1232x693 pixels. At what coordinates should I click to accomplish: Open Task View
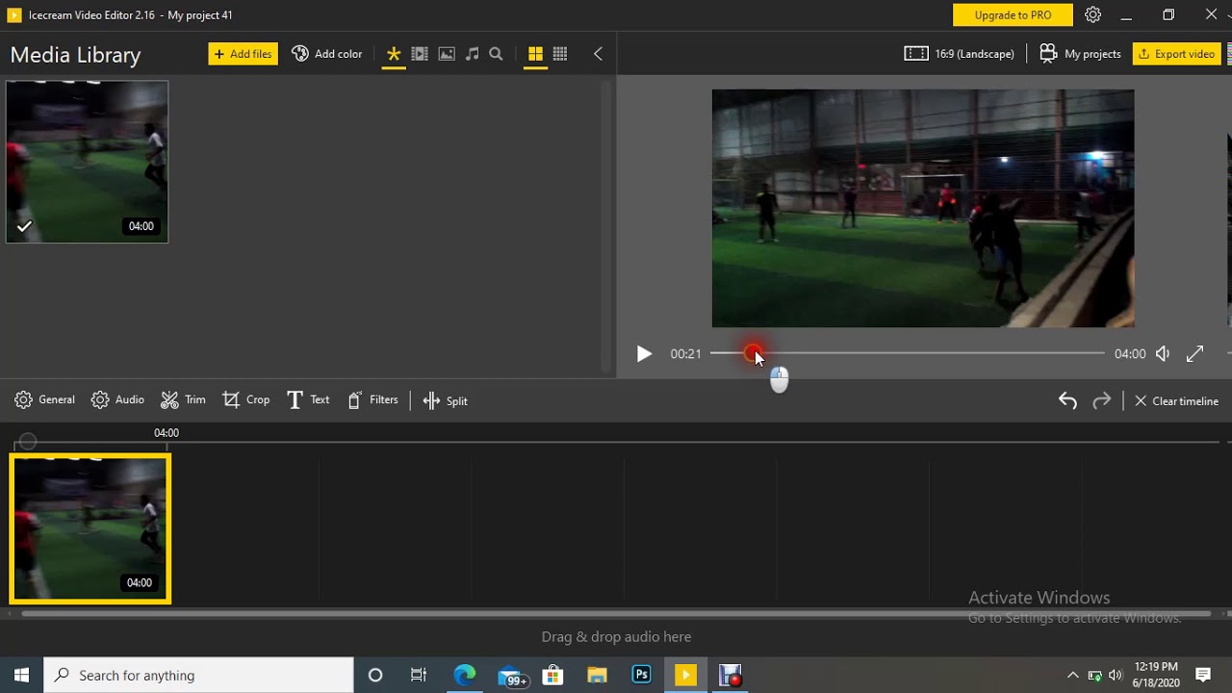tap(419, 675)
